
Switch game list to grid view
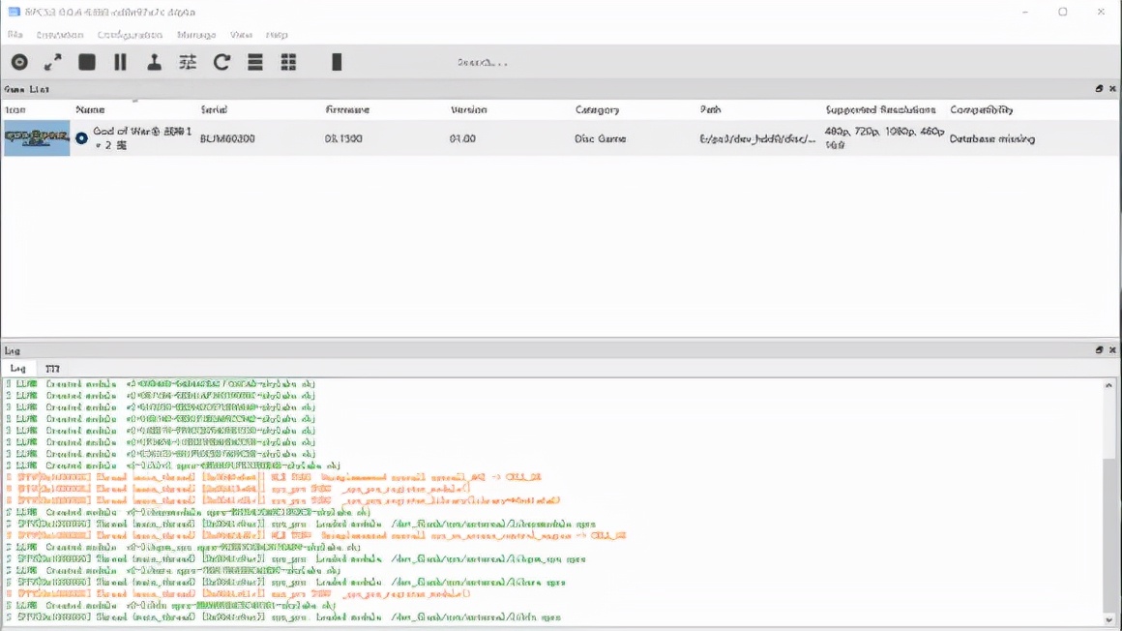point(288,62)
